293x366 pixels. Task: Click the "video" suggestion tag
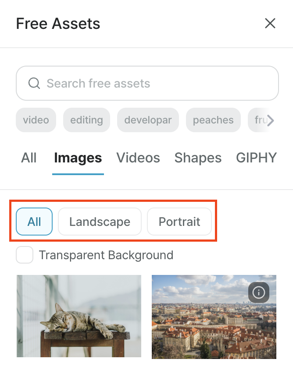(36, 120)
